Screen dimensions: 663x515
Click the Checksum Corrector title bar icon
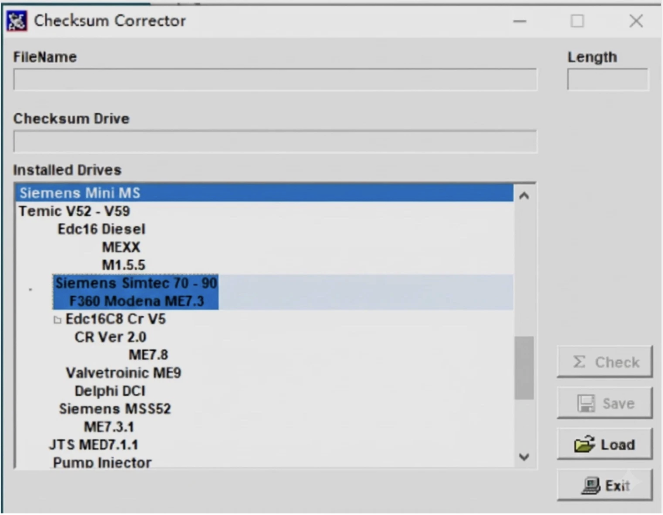[16, 20]
